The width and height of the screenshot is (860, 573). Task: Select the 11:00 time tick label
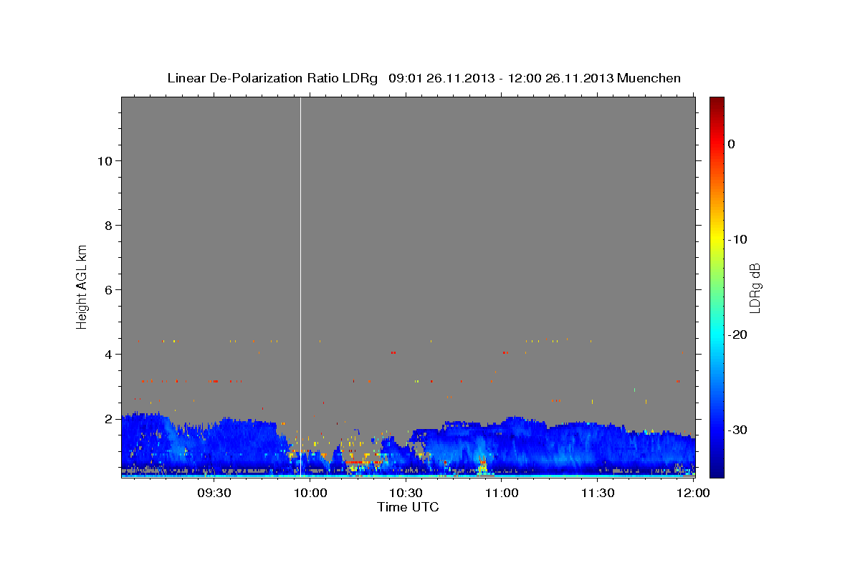(502, 493)
